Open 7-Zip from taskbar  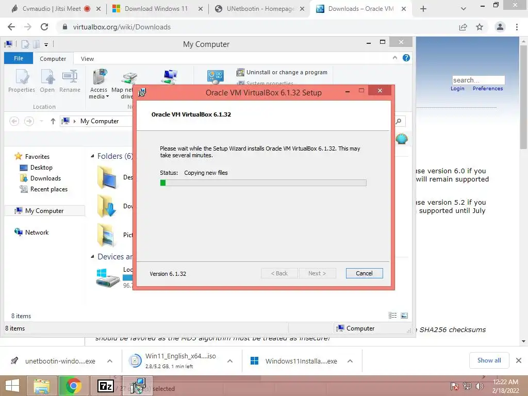105,386
